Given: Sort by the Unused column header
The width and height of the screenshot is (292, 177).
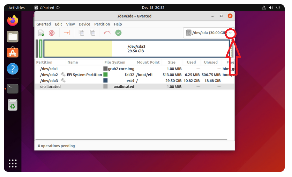Looking at the screenshot, I should (x=211, y=62).
